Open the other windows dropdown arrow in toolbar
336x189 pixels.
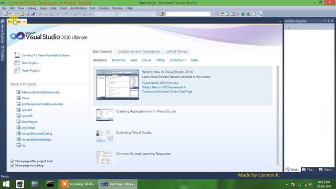[258, 14]
